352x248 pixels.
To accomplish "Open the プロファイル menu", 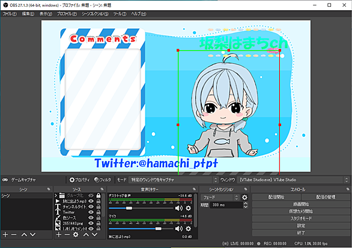I will point(67,14).
